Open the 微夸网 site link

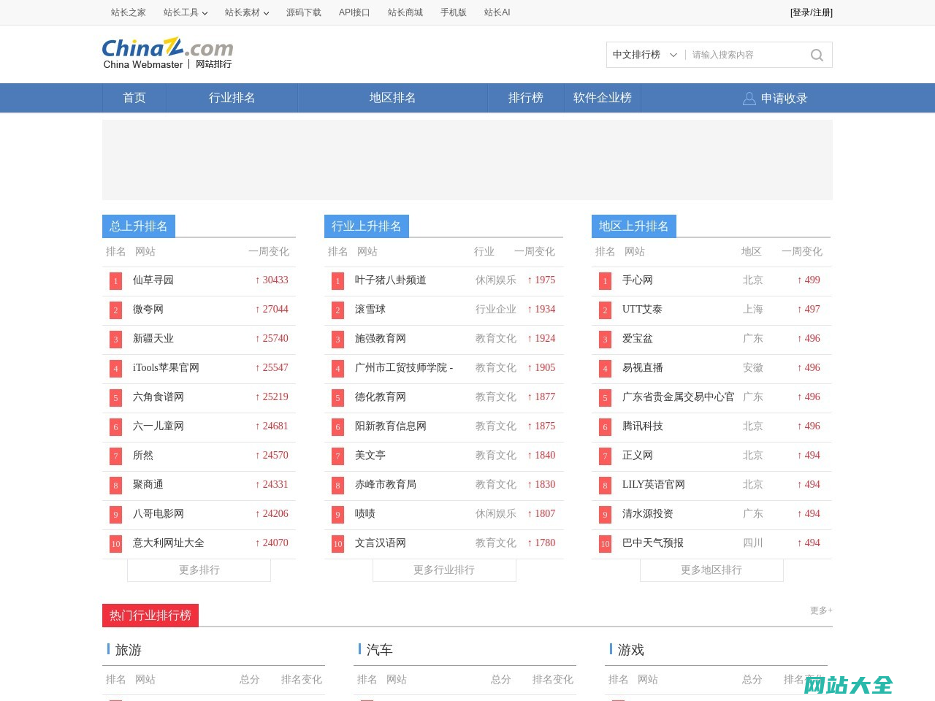pyautogui.click(x=148, y=310)
